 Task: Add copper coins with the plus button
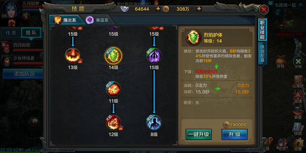click(x=199, y=9)
